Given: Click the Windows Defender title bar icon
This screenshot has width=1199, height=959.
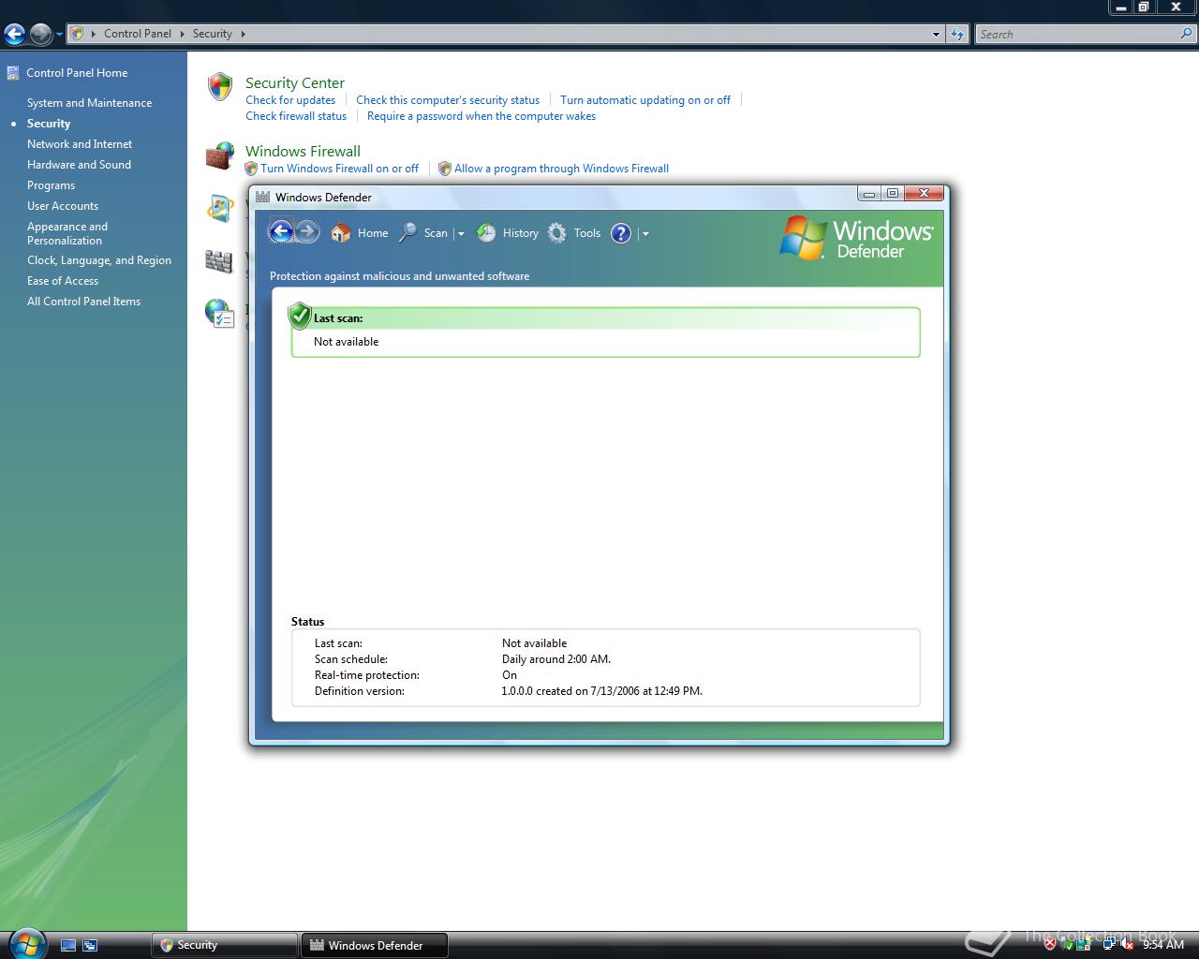Looking at the screenshot, I should (x=263, y=197).
